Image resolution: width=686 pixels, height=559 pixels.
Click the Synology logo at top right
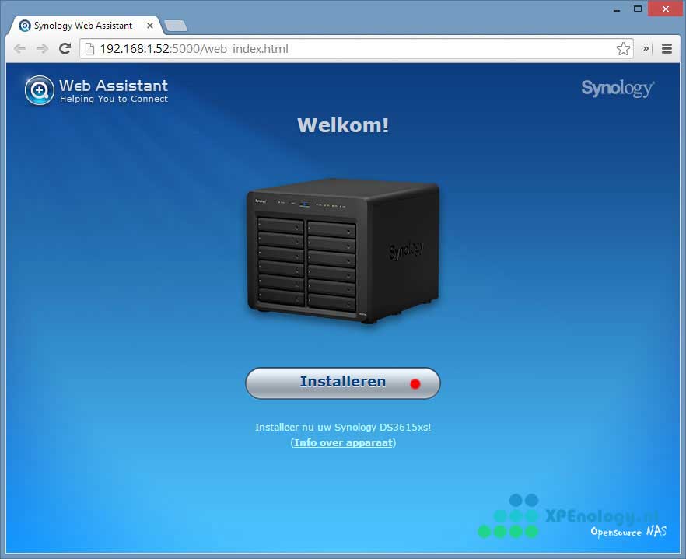(x=618, y=88)
